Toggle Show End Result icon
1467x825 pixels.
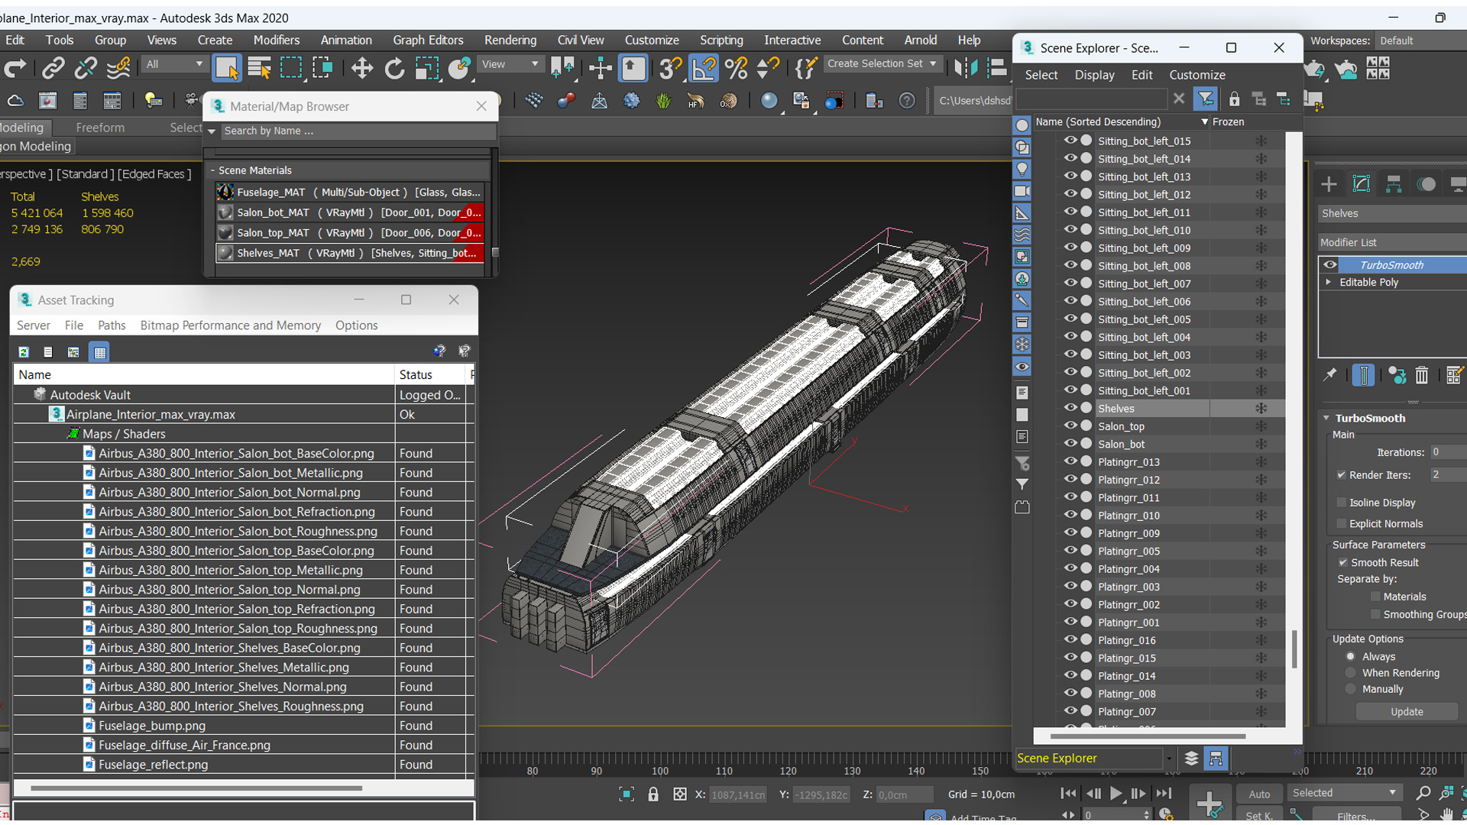click(1363, 375)
